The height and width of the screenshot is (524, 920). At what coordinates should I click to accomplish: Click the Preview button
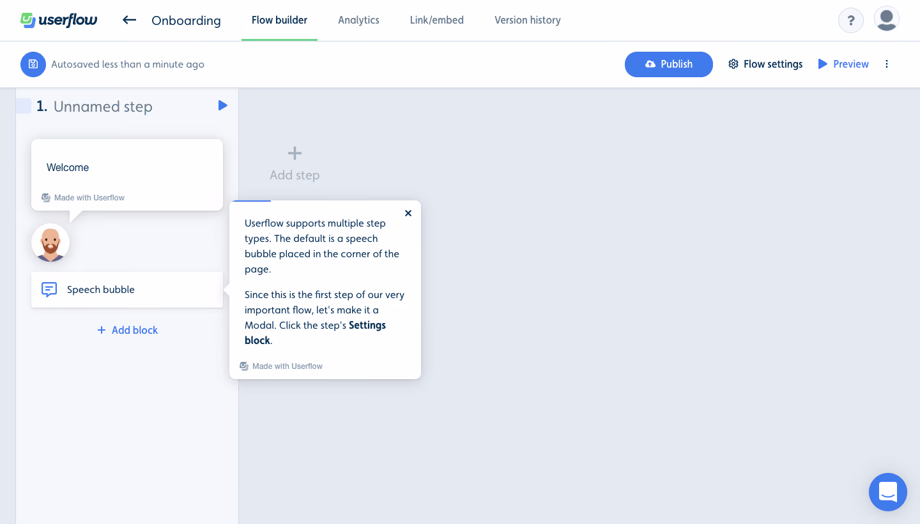[843, 64]
